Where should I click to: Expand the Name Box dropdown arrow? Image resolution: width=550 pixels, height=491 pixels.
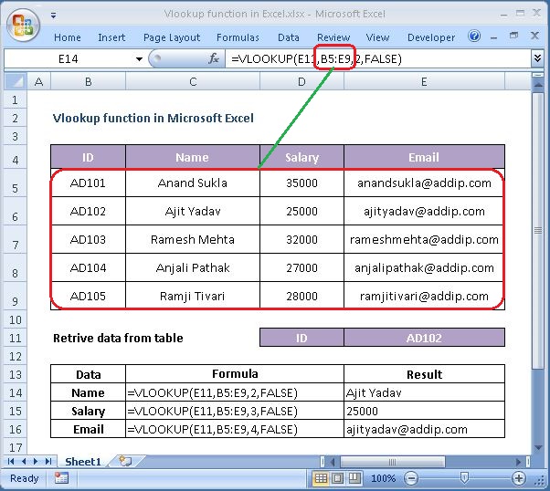pos(139,59)
